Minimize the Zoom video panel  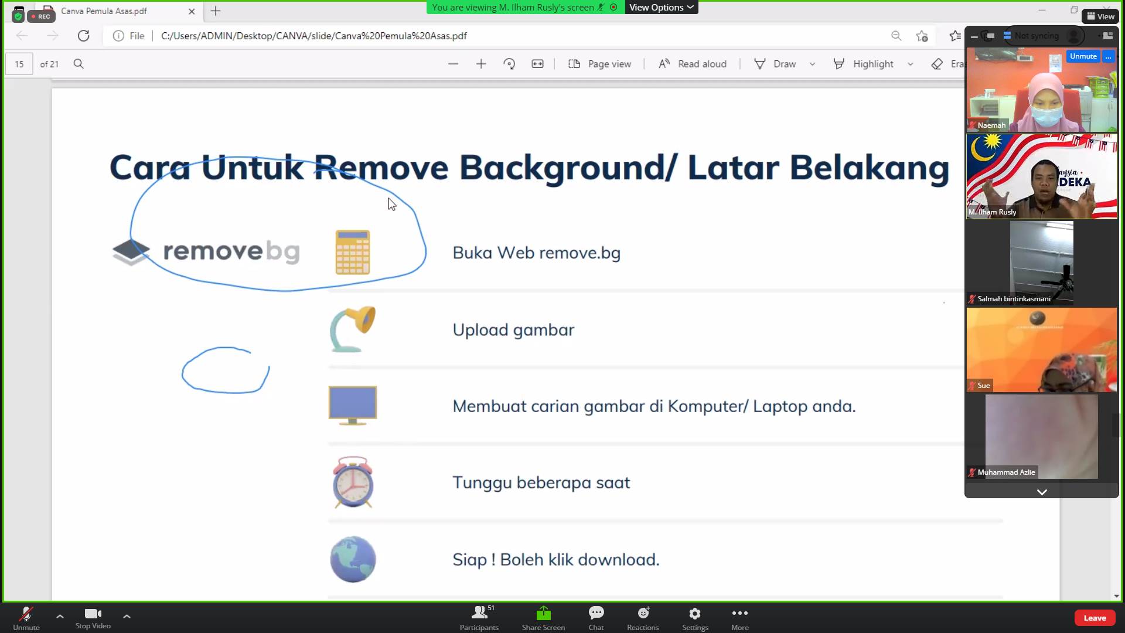tap(974, 36)
